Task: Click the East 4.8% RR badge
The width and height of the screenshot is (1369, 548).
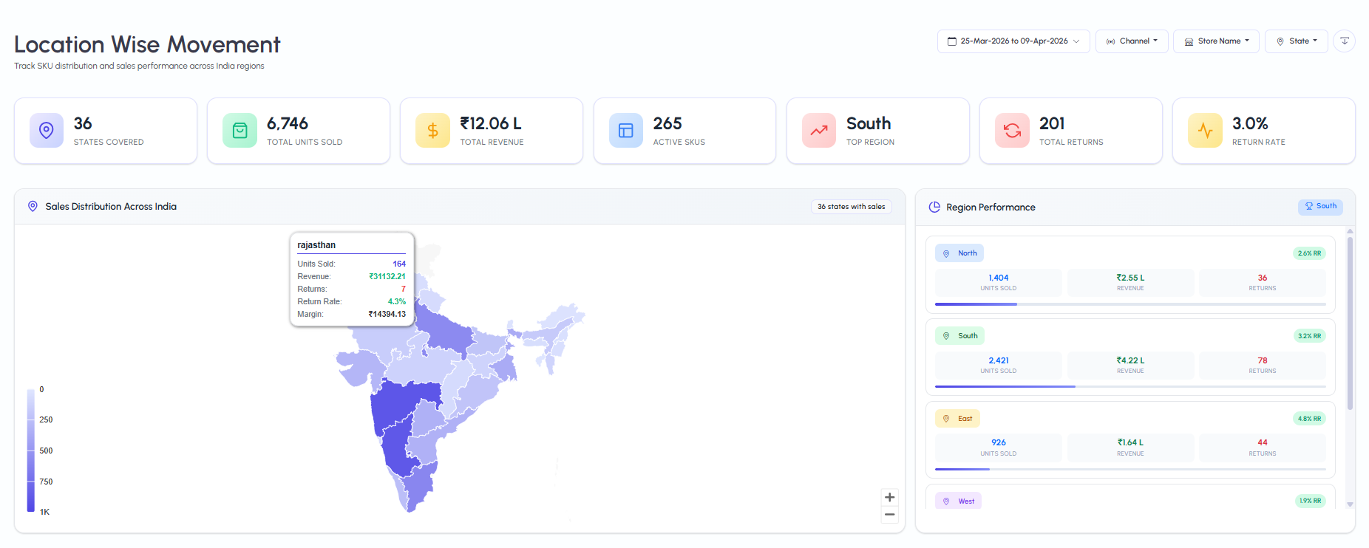Action: [1309, 419]
